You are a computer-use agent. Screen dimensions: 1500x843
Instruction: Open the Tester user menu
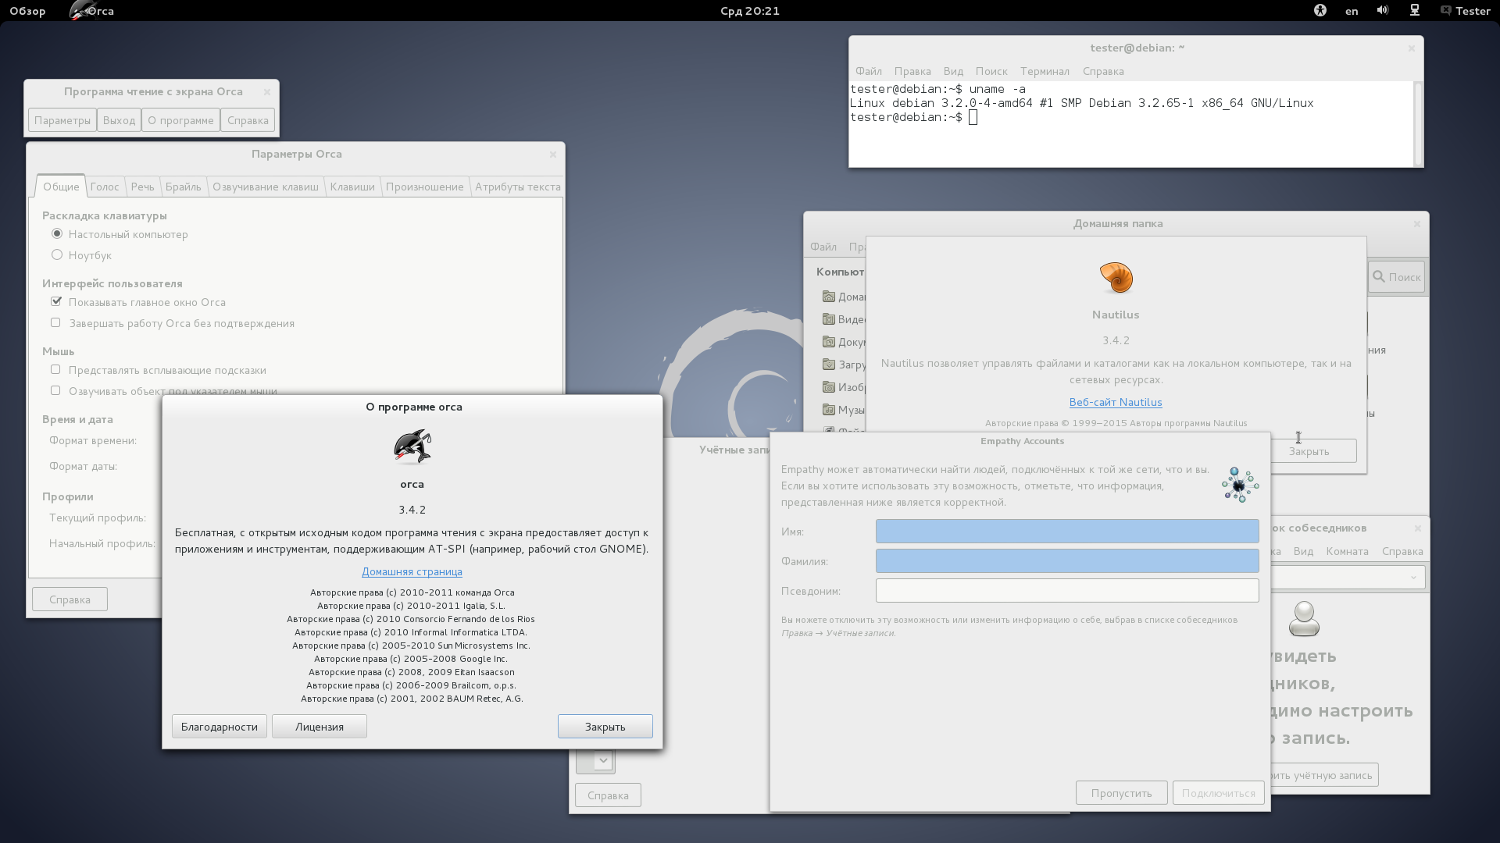point(1466,11)
